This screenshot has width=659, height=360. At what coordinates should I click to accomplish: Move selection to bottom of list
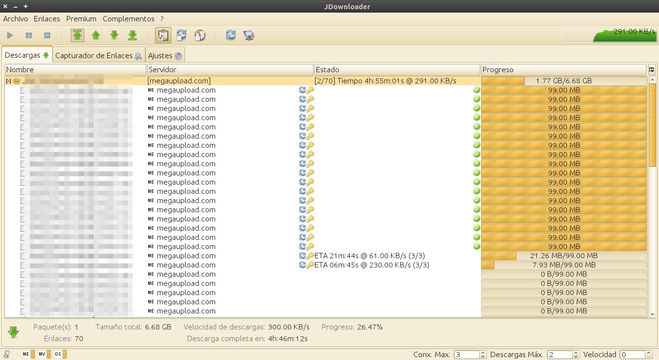(x=132, y=35)
